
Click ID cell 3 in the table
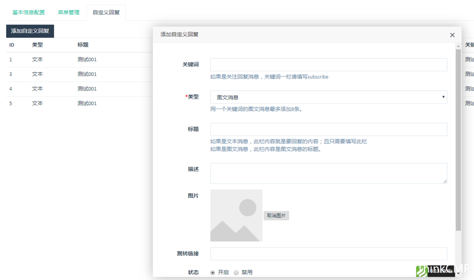(x=11, y=74)
